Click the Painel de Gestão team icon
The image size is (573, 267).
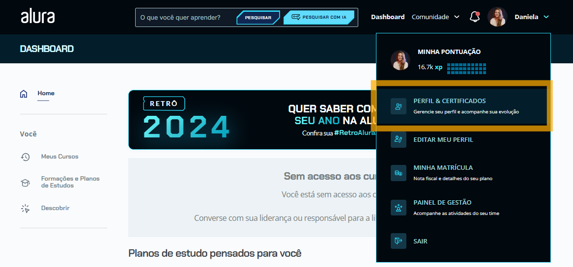tap(399, 208)
